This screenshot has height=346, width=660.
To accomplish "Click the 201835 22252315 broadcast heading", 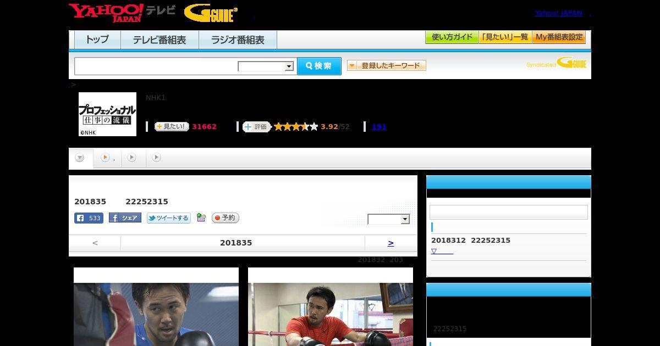I will [122, 202].
